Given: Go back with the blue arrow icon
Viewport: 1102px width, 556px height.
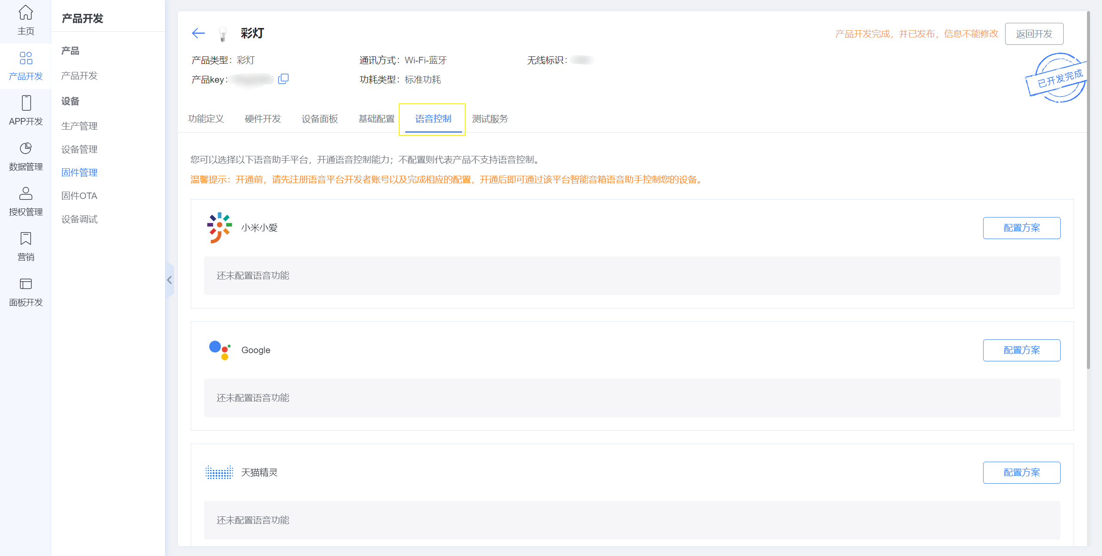Looking at the screenshot, I should click(x=198, y=33).
